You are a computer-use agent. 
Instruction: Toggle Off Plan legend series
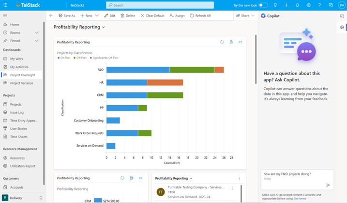[80, 58]
